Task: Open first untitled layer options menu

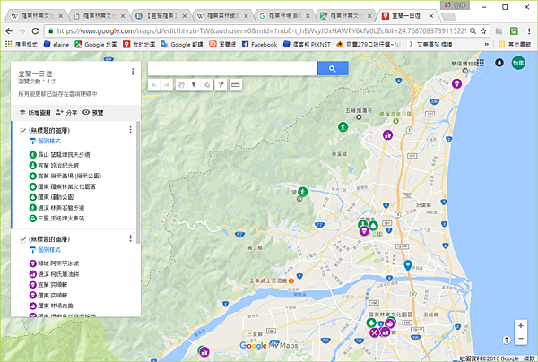Action: coord(130,130)
